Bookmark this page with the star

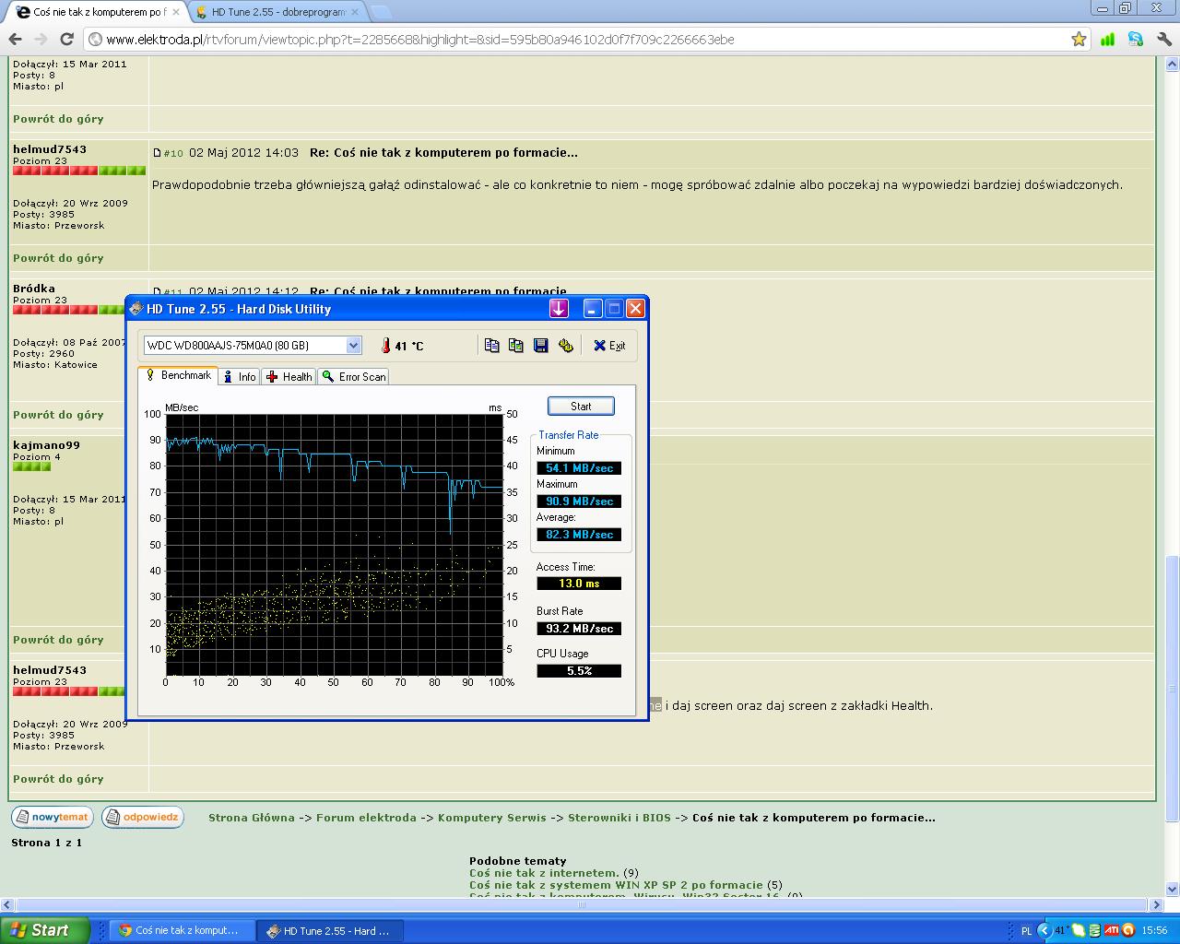[1079, 39]
